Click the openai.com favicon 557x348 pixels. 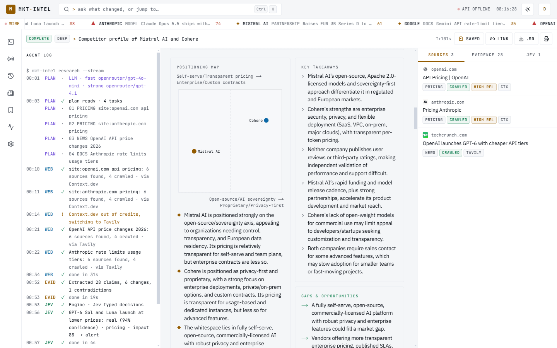click(425, 69)
